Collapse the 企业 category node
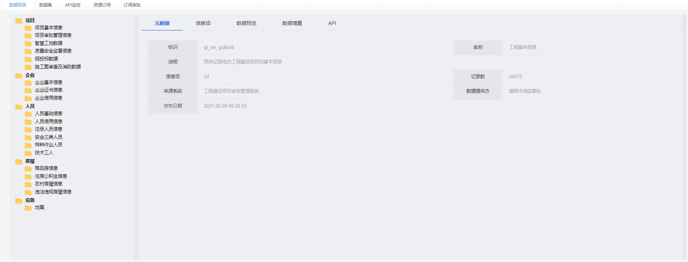 [19, 75]
